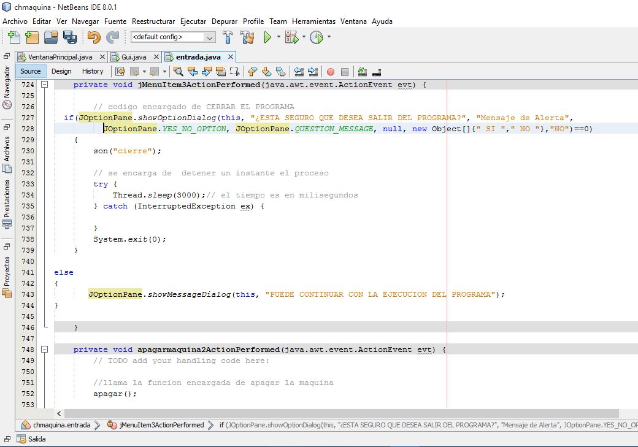
Task: Switch to Gui.java tab
Action: point(134,57)
